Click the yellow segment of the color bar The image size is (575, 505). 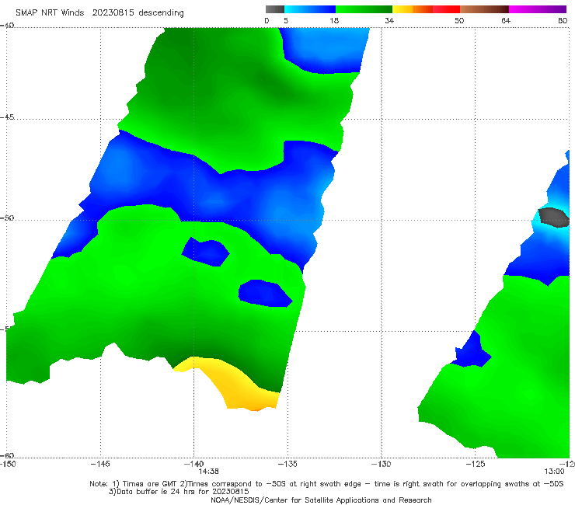[402, 9]
